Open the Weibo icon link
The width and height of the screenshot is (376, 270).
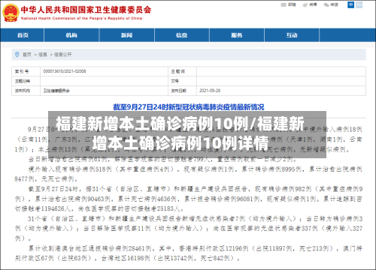coord(305,4)
